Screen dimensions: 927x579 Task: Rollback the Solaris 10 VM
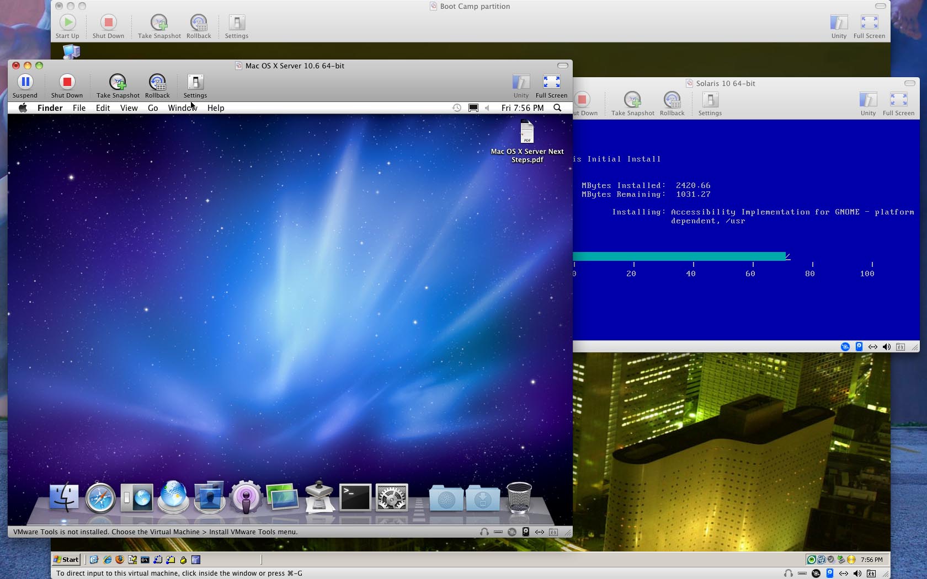click(672, 104)
